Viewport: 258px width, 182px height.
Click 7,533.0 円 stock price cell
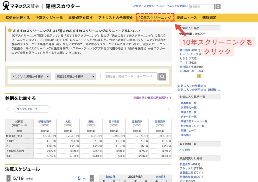45,136
